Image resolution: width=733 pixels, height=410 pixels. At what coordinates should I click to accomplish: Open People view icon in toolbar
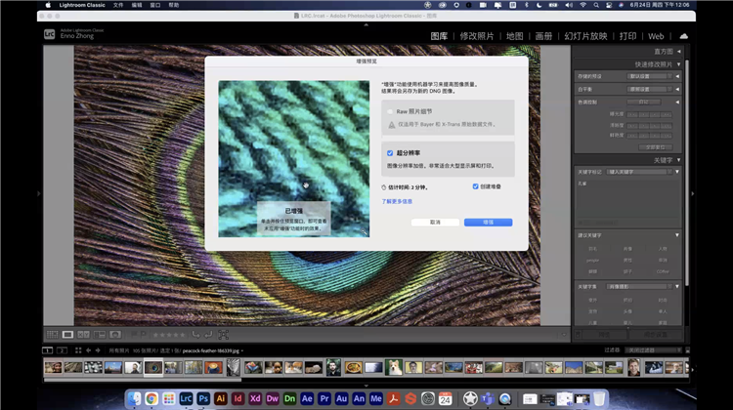tap(115, 335)
